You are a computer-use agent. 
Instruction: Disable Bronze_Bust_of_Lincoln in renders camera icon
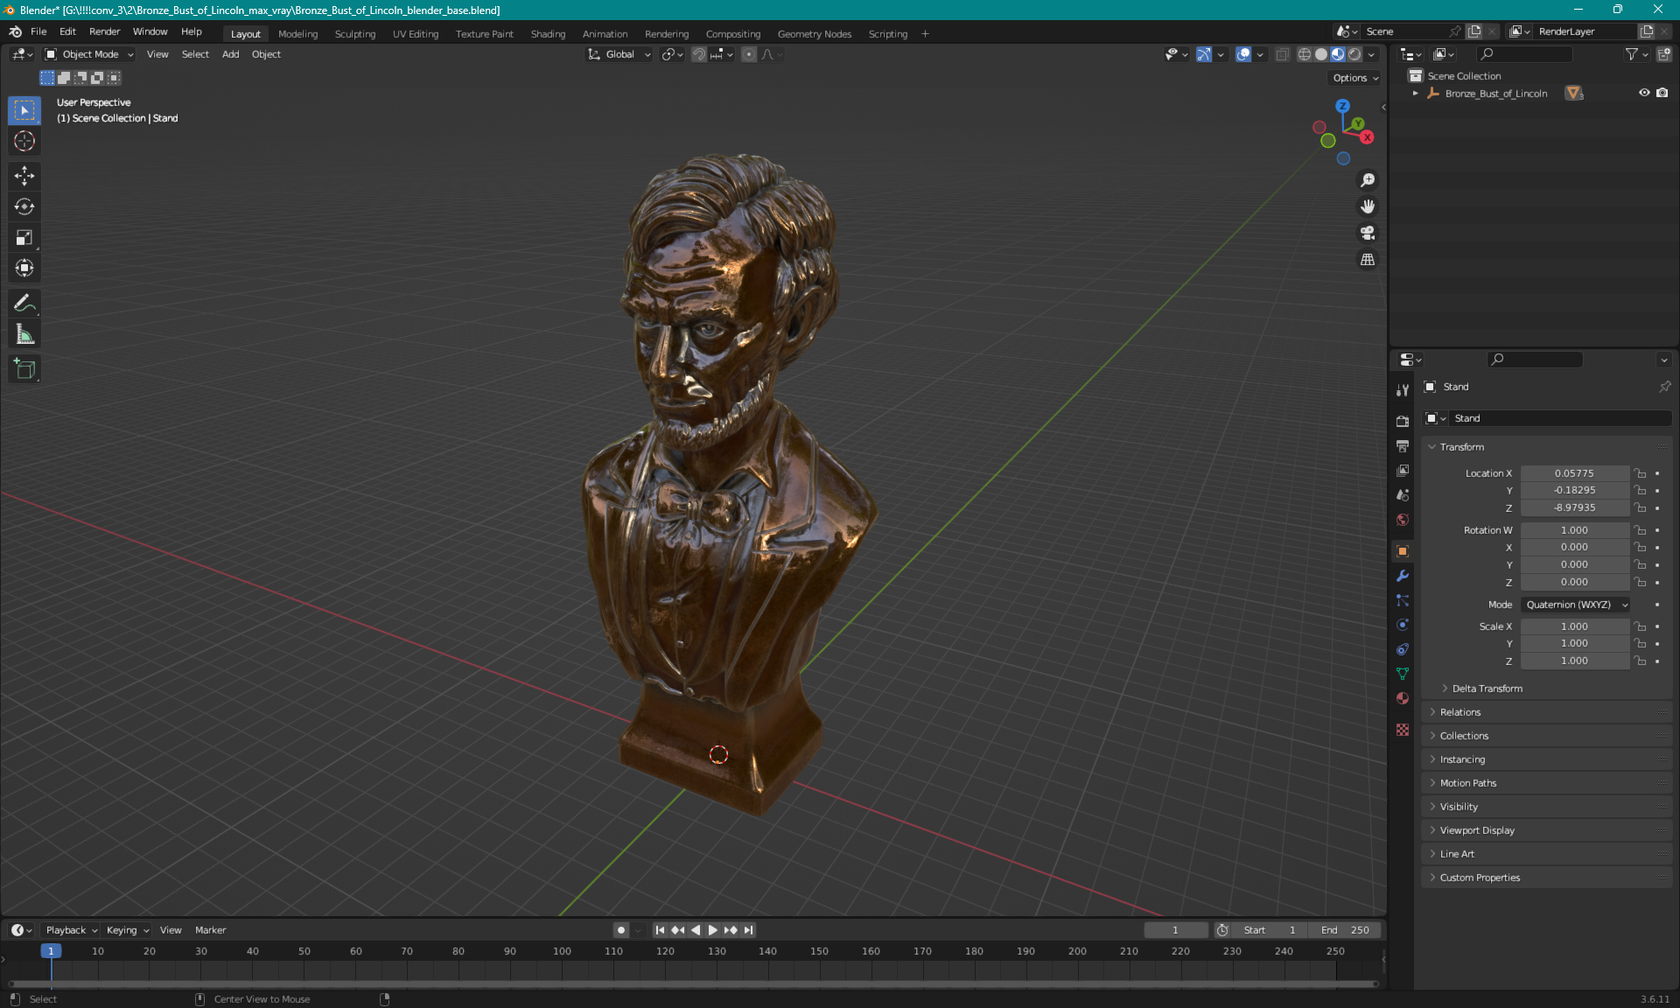point(1662,93)
